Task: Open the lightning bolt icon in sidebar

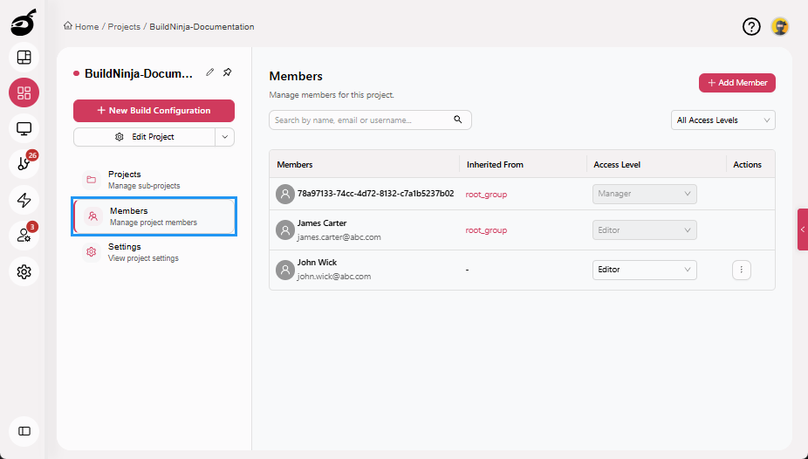Action: click(x=24, y=200)
